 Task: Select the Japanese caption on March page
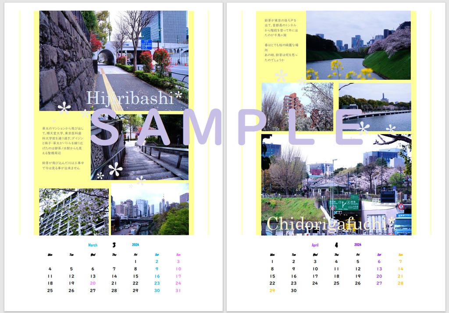click(x=63, y=148)
